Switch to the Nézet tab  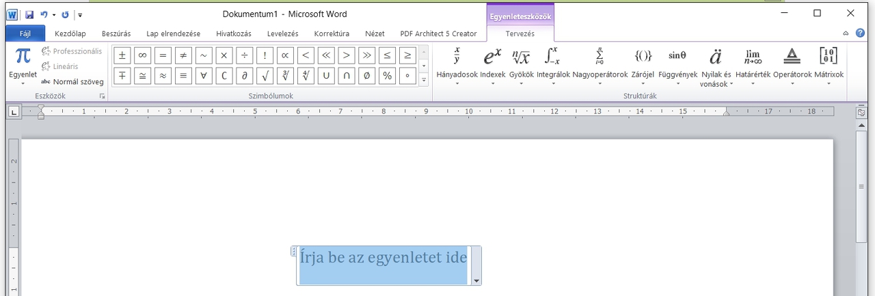375,33
